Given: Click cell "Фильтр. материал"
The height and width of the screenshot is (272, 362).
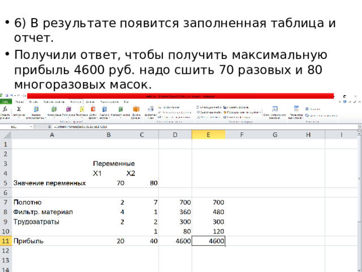Looking at the screenshot, I should [43, 212].
